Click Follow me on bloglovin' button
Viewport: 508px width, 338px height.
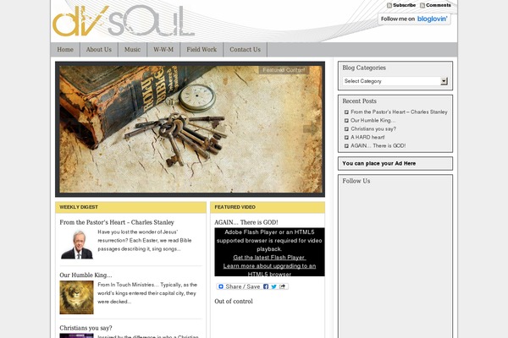click(414, 19)
